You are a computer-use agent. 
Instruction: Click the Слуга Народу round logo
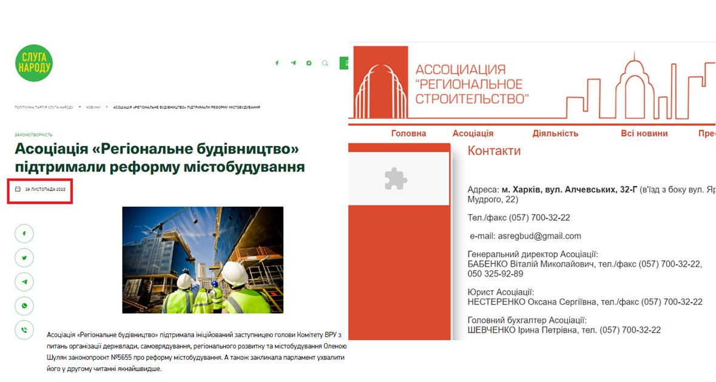tap(34, 63)
